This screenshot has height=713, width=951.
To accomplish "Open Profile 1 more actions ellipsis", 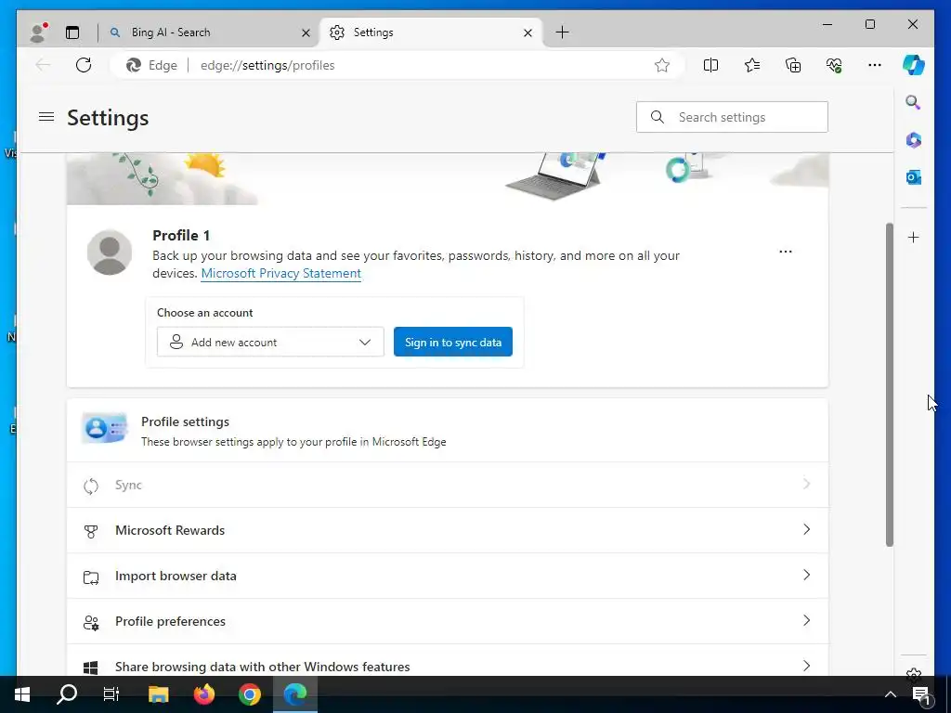I will click(x=786, y=252).
